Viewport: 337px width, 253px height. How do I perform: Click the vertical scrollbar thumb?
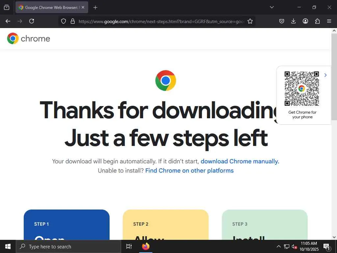click(334, 77)
